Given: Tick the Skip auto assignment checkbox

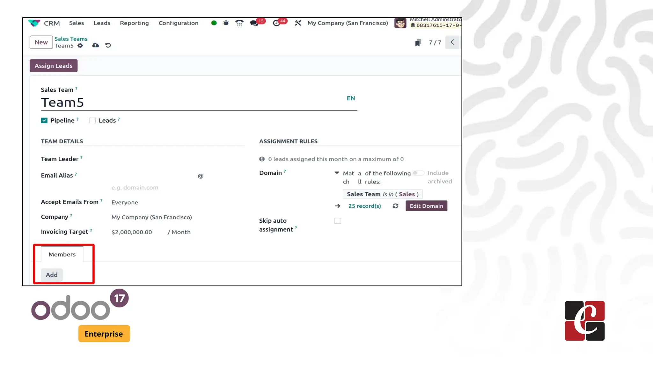Looking at the screenshot, I should pos(338,221).
